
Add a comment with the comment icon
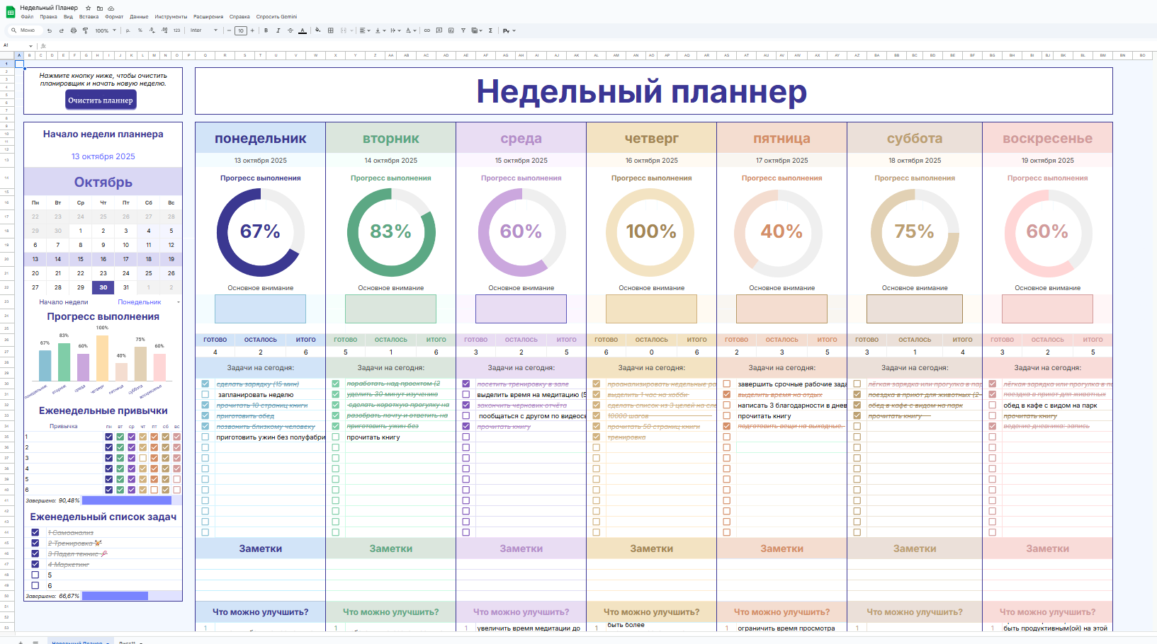tap(439, 30)
